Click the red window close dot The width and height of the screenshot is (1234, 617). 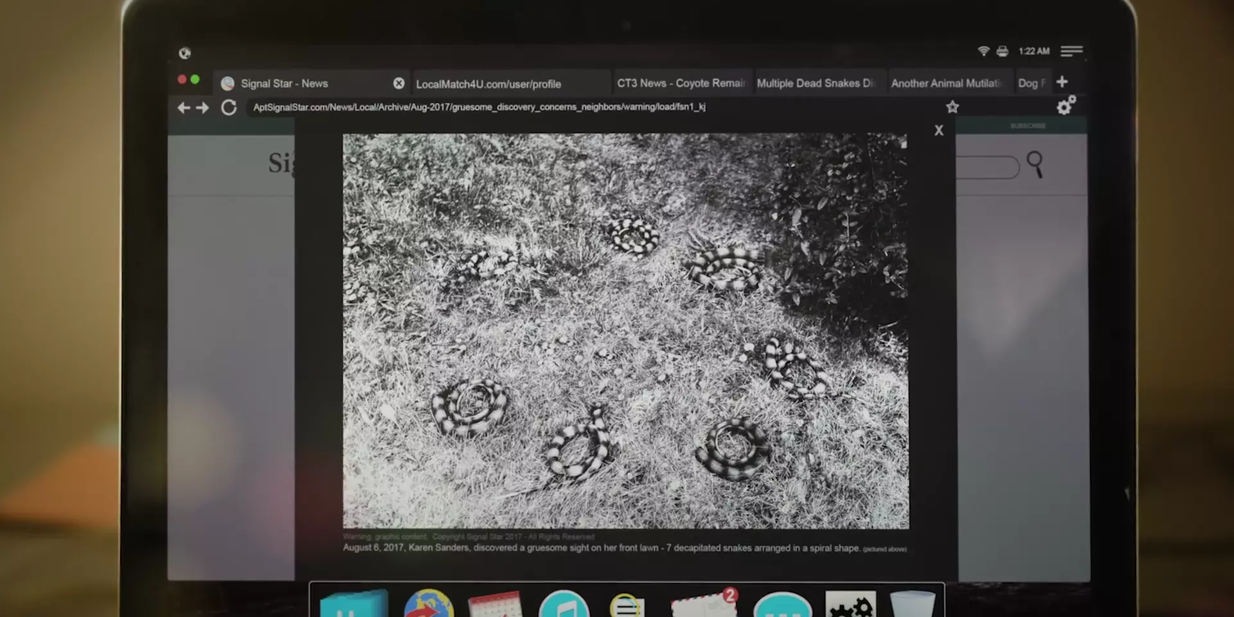(182, 79)
